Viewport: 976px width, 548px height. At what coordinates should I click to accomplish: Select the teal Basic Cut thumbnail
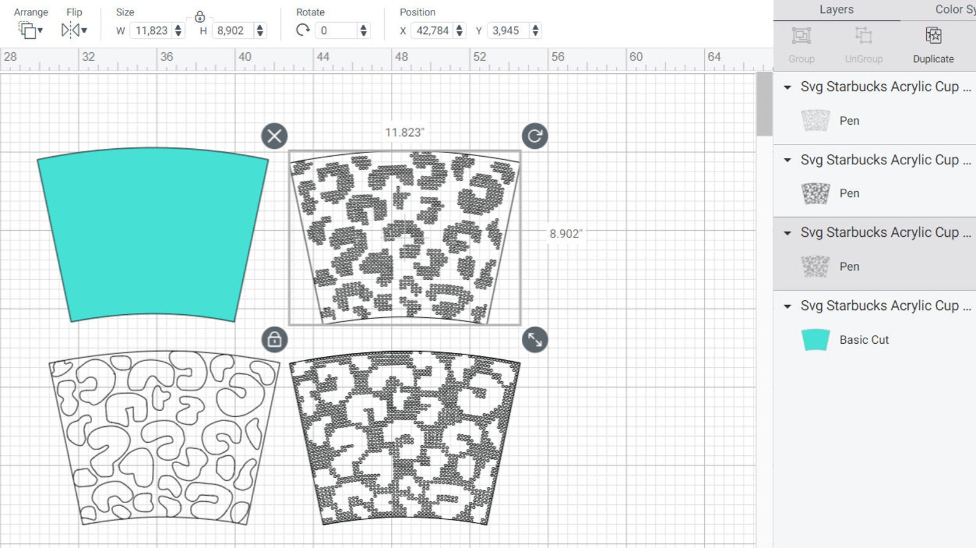(816, 340)
